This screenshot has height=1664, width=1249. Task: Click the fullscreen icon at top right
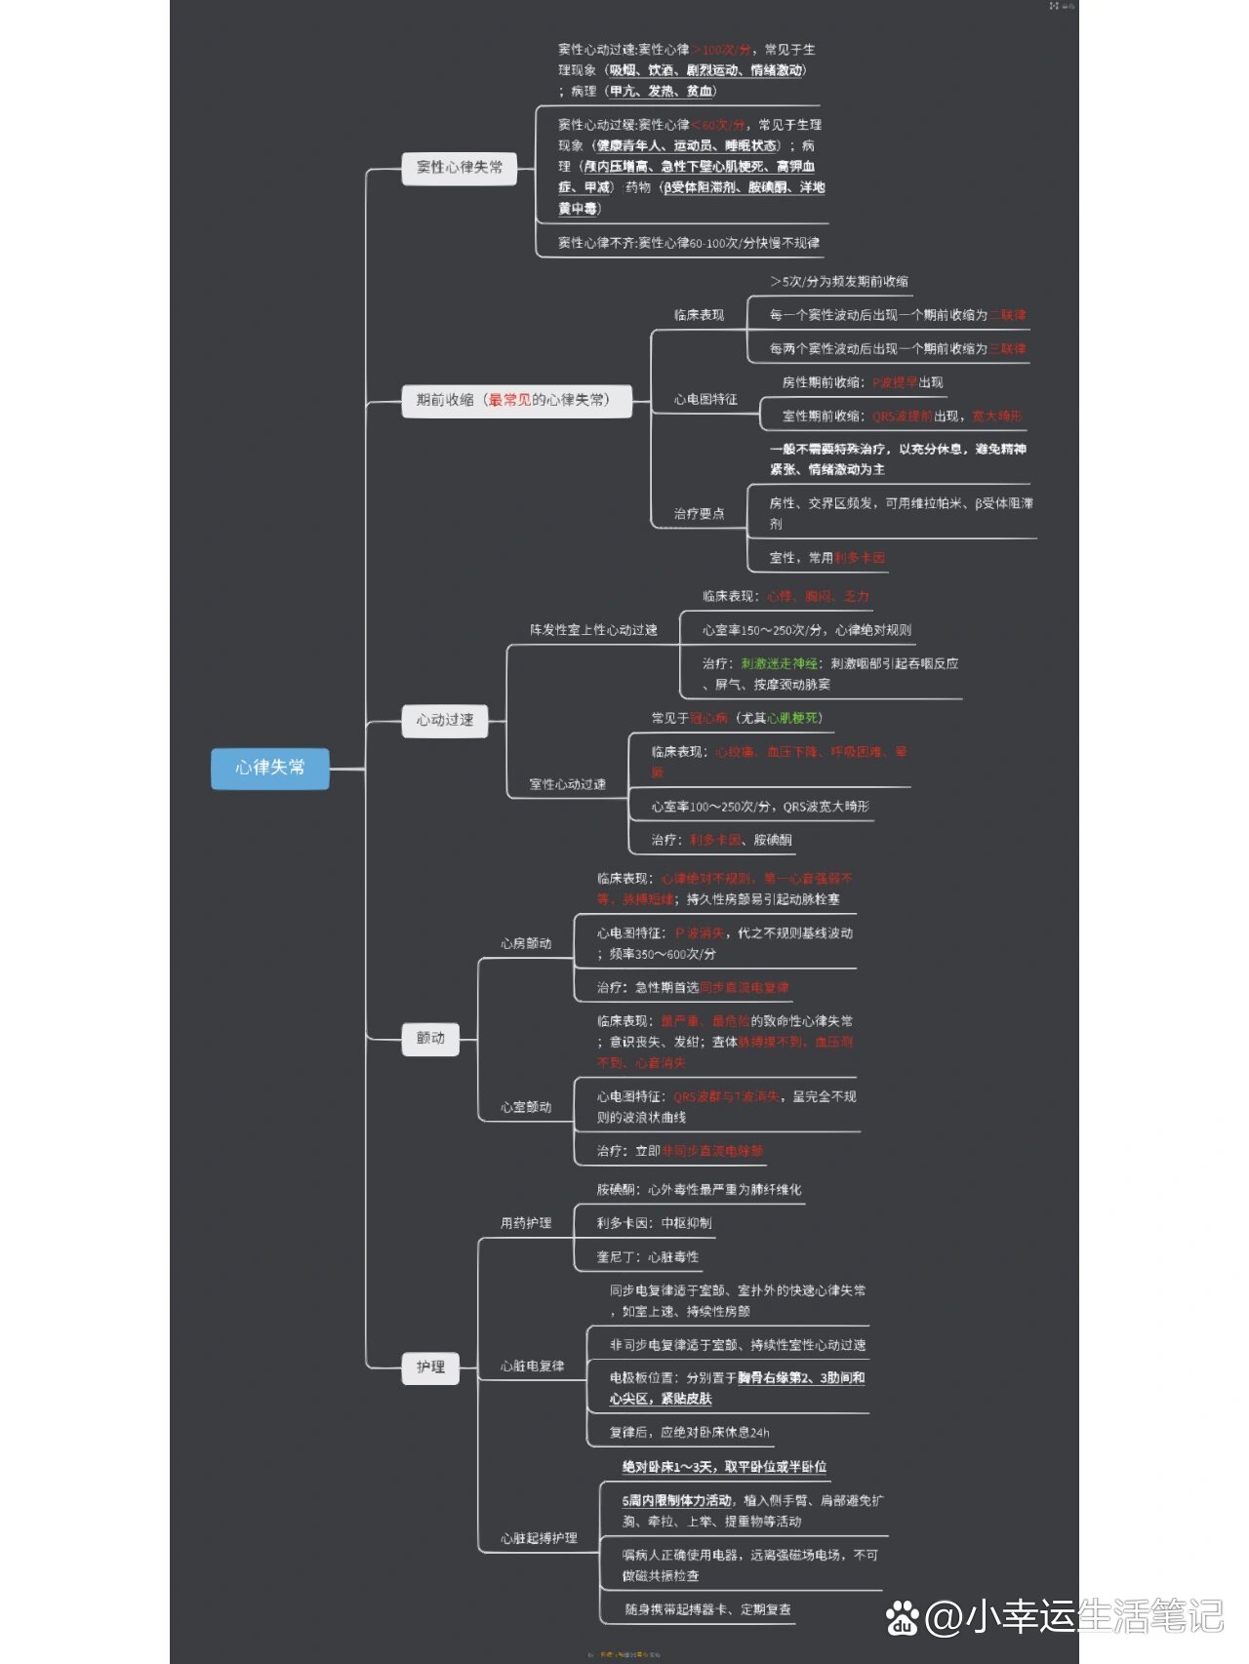click(x=1054, y=6)
